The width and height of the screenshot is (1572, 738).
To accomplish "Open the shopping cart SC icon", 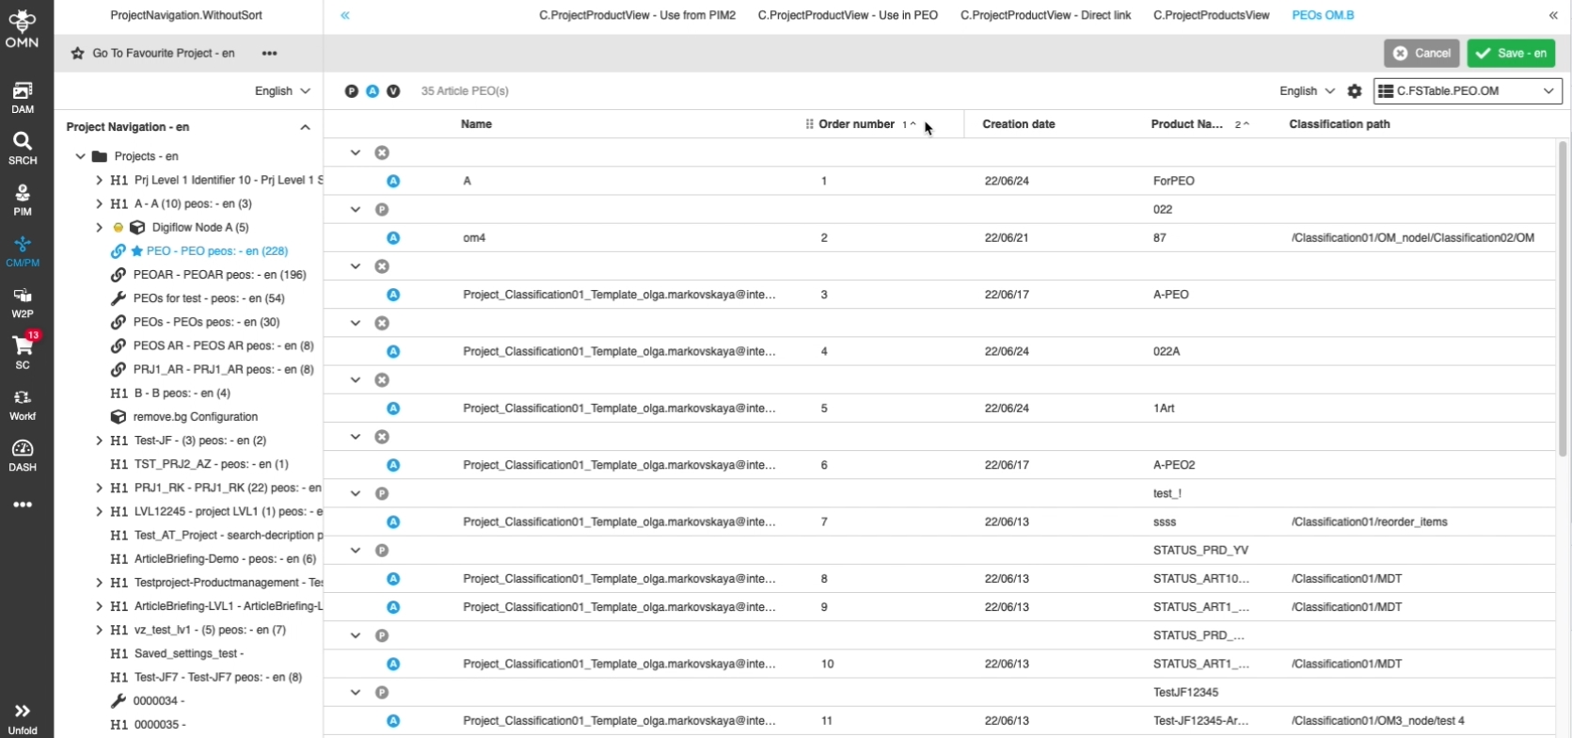I will click(x=23, y=351).
